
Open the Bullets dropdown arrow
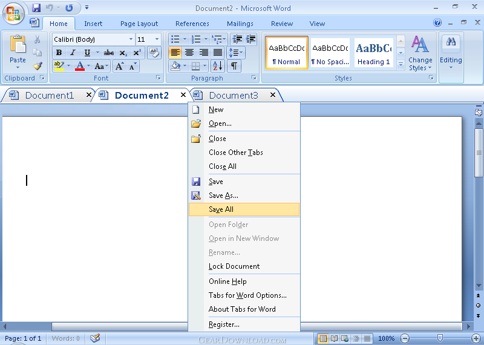(185, 39)
